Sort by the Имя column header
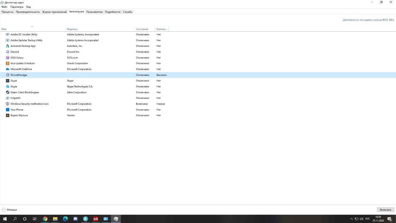Screen dimensions: 396x223 point(33,29)
